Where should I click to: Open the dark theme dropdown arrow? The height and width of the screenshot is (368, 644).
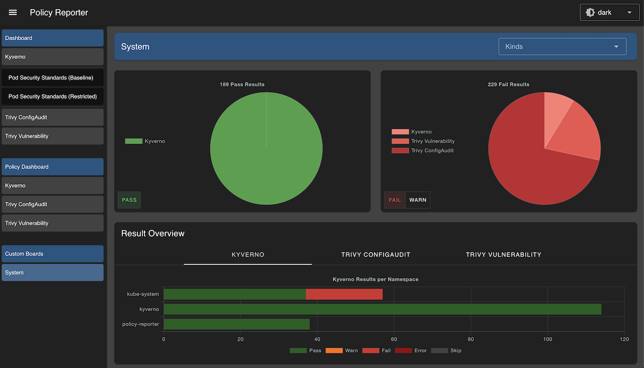pyautogui.click(x=629, y=13)
